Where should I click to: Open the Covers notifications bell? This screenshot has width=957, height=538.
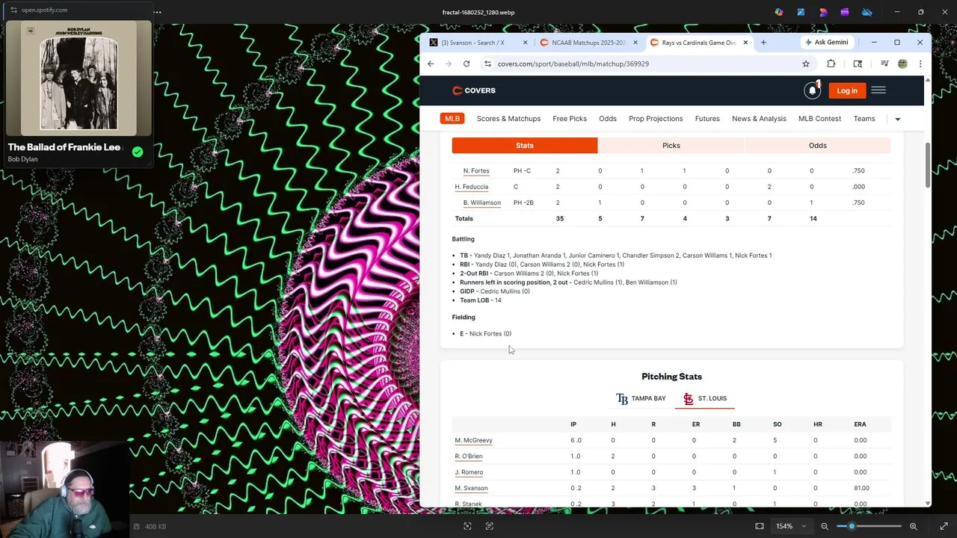tap(812, 90)
